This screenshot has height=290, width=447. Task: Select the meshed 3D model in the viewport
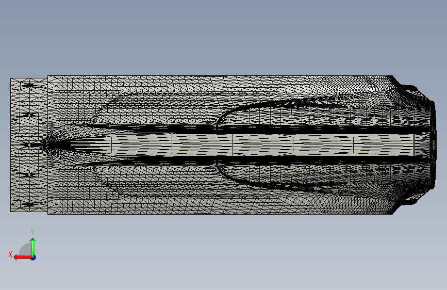coord(223,144)
